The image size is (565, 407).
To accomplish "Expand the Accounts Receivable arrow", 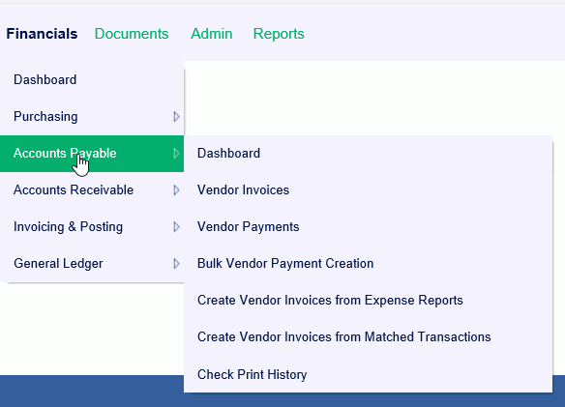I will (176, 190).
